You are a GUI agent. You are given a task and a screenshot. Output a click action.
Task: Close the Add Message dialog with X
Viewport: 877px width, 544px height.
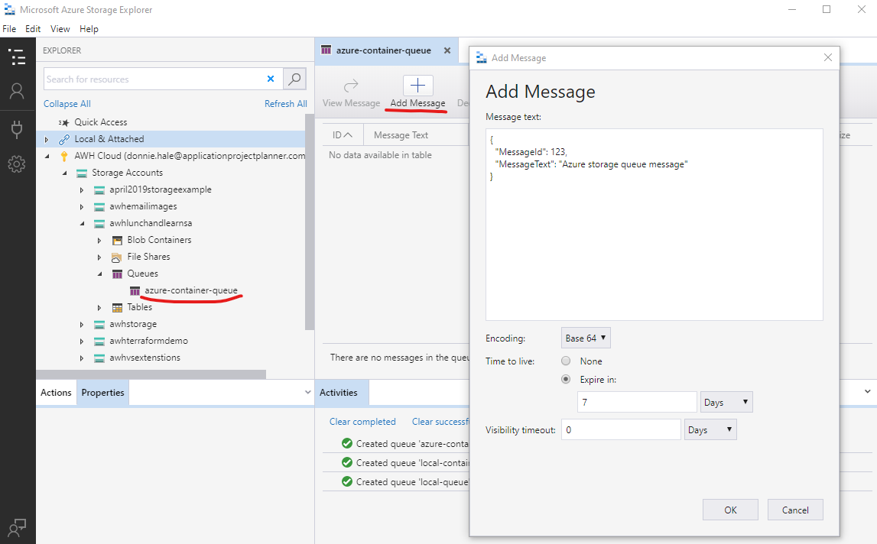(828, 57)
